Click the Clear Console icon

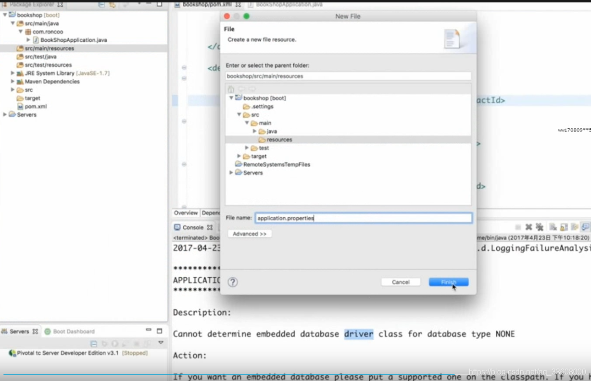(553, 227)
